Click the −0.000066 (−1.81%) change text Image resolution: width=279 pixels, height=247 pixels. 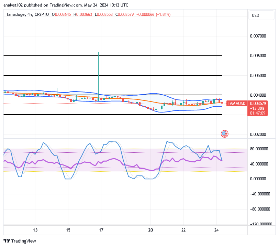pos(153,14)
